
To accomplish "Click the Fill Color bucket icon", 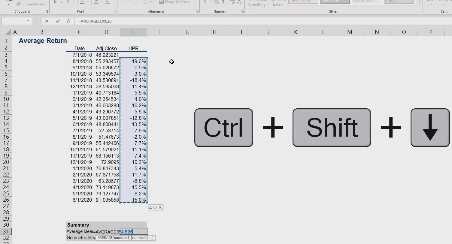I will click(96, 2).
